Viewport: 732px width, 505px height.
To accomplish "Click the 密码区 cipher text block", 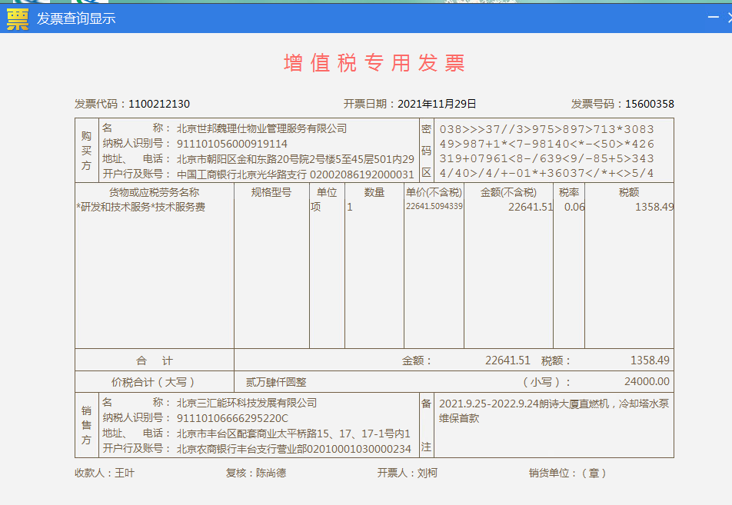I will click(547, 151).
